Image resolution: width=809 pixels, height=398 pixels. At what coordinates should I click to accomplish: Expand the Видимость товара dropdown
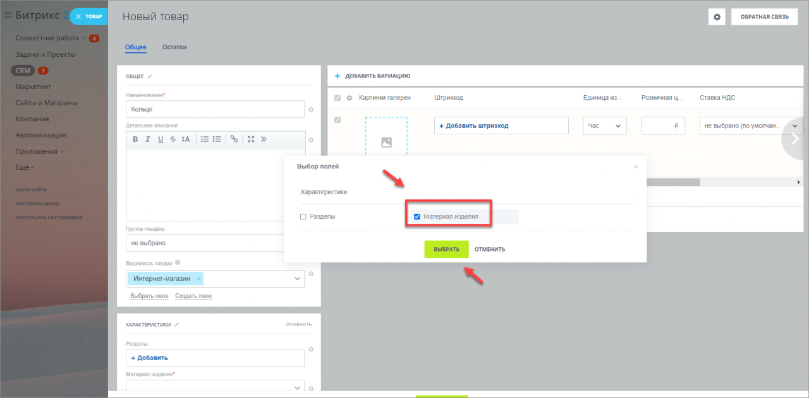pyautogui.click(x=297, y=279)
